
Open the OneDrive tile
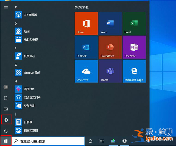(x=86, y=71)
